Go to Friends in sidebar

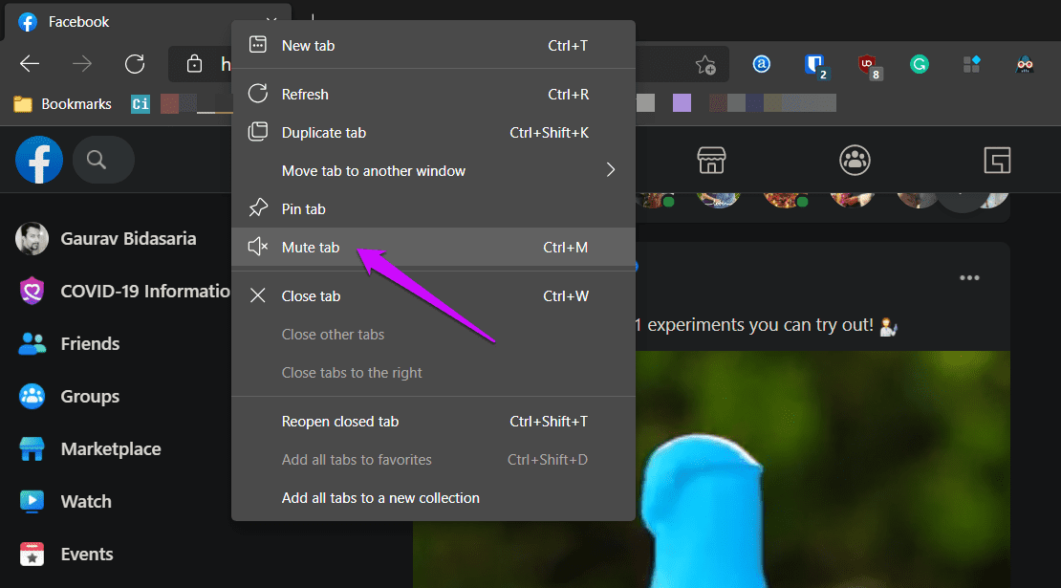tap(69, 344)
